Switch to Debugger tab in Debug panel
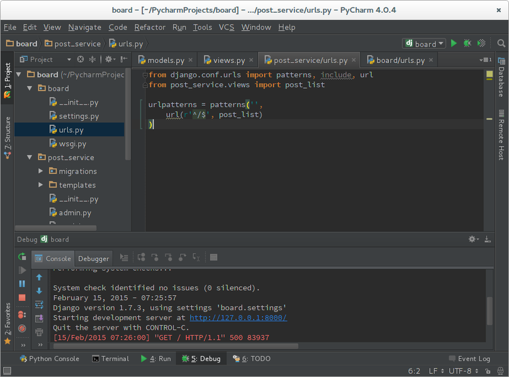Image resolution: width=509 pixels, height=377 pixels. coord(94,259)
